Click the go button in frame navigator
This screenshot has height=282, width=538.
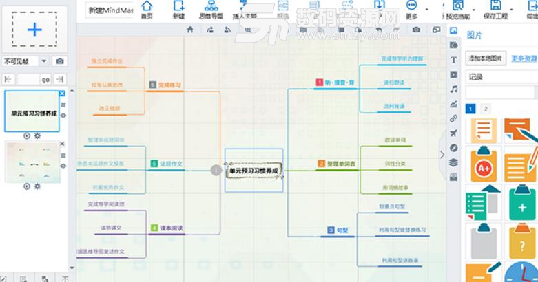pos(45,80)
